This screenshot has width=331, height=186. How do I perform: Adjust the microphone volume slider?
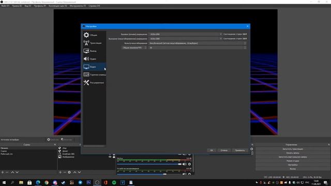[x=149, y=164]
